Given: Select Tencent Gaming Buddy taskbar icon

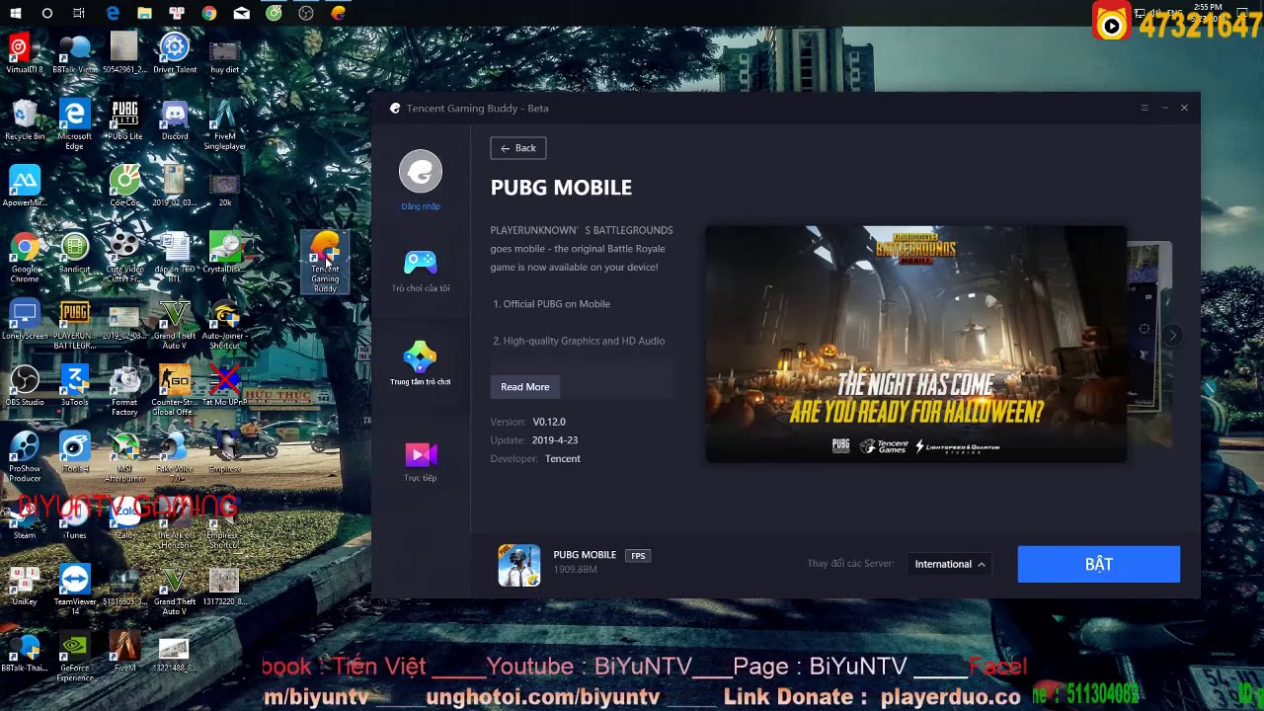Looking at the screenshot, I should pos(338,13).
